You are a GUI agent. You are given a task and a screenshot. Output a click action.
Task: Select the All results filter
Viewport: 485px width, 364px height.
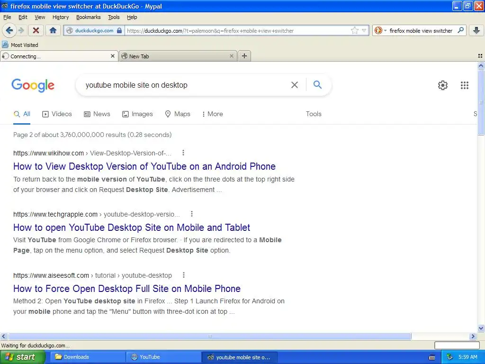point(22,114)
